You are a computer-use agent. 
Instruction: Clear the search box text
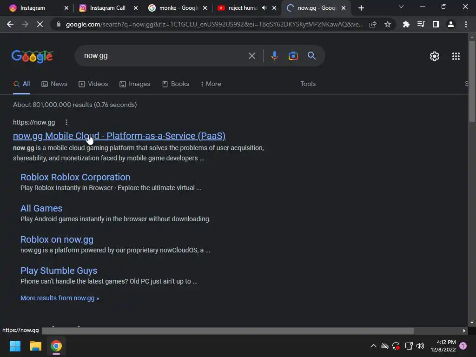pos(251,56)
